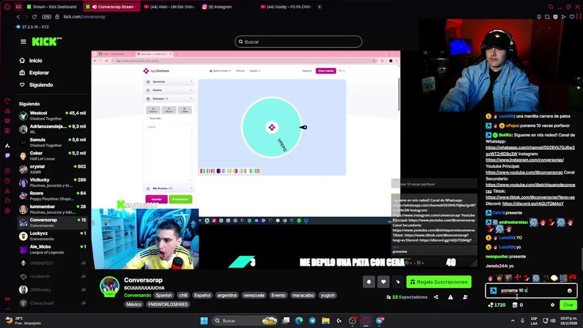
Task: Show hidden system tray icons
Action: click(x=512, y=321)
